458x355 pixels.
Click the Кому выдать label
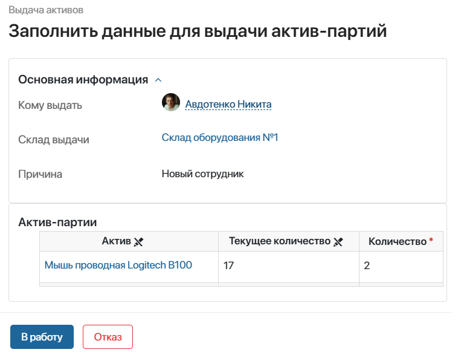50,105
